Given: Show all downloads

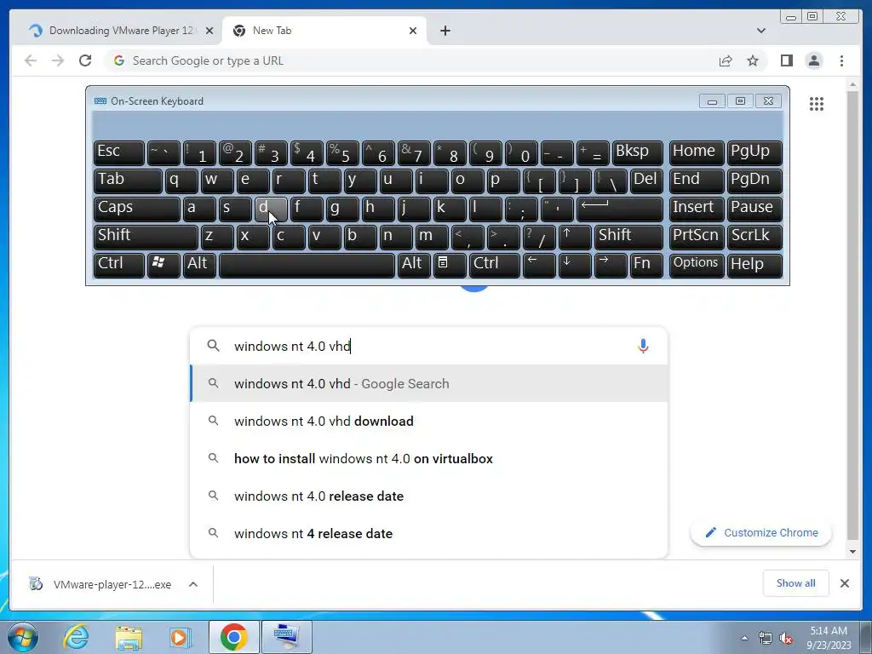Looking at the screenshot, I should pos(796,582).
